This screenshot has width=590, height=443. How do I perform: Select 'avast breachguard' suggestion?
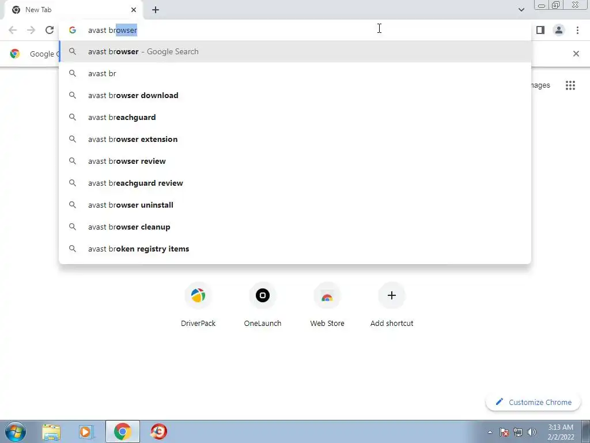coord(295,117)
